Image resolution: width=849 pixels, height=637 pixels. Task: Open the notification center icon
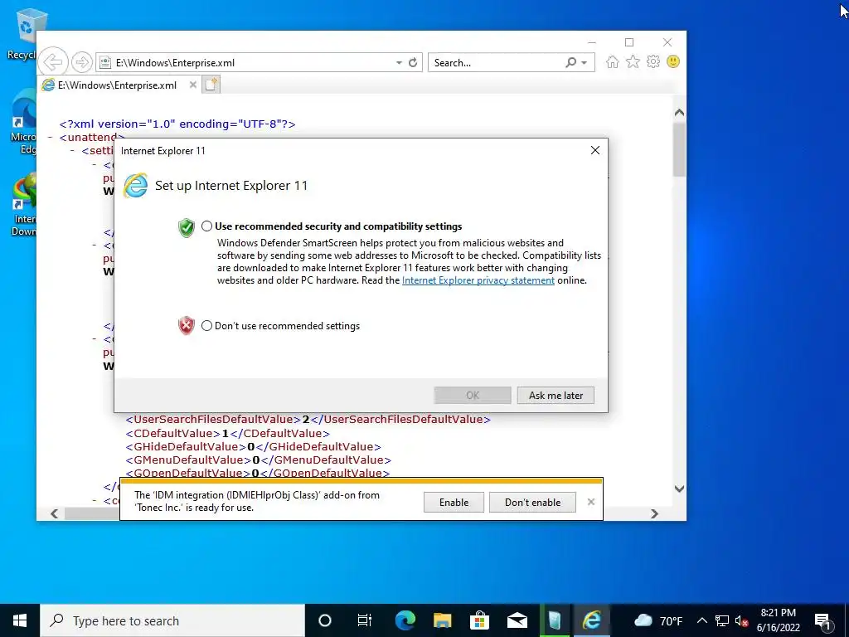(x=823, y=620)
